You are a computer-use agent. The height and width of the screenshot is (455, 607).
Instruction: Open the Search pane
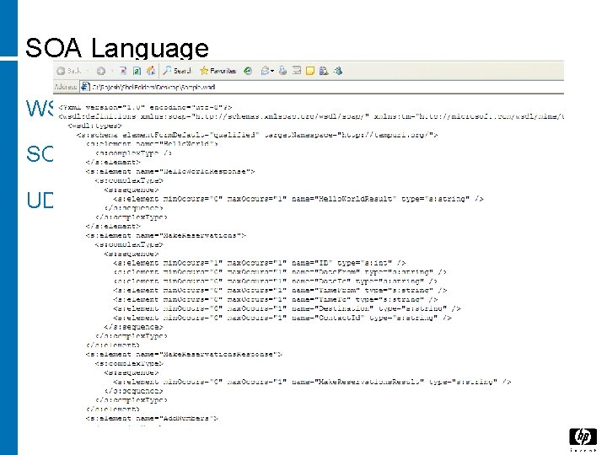(177, 71)
